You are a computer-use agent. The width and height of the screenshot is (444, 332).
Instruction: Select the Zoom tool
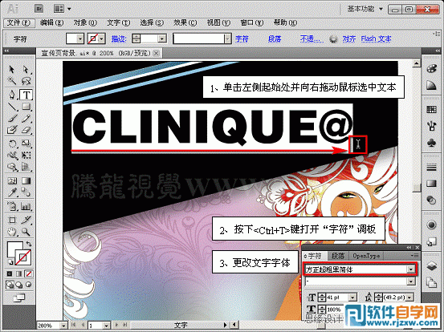26,232
